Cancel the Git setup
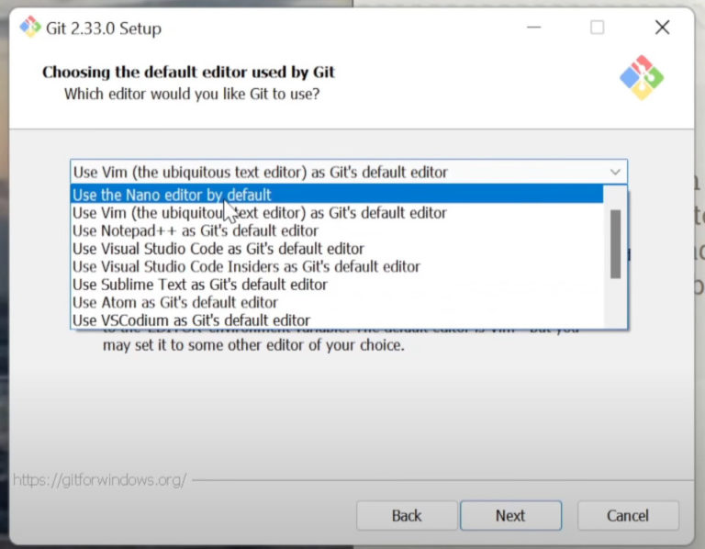 [x=628, y=515]
